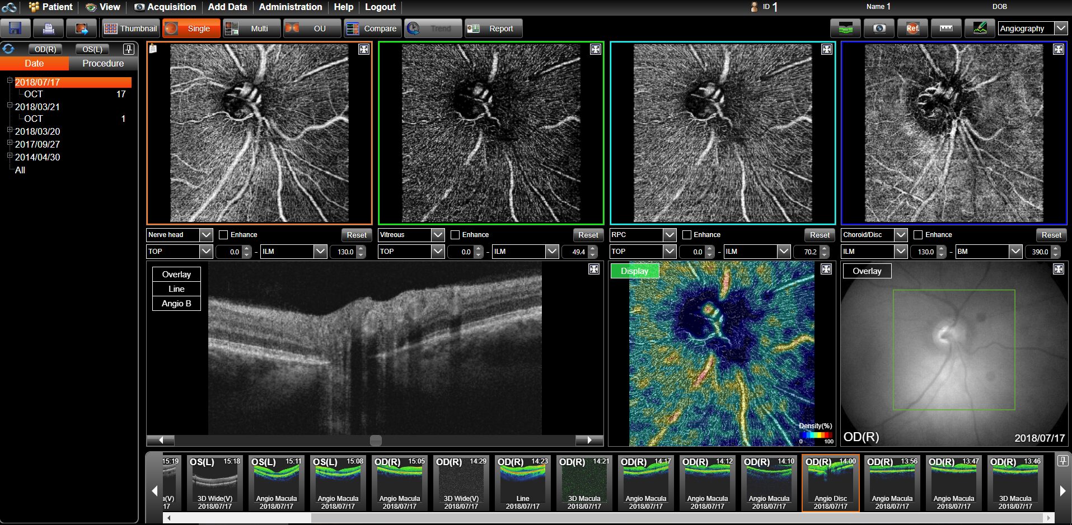Click the refresh icon above the date list
Viewport: 1072px width, 525px height.
(x=8, y=49)
